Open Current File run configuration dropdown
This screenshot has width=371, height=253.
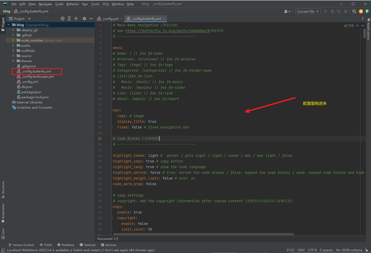point(308,11)
